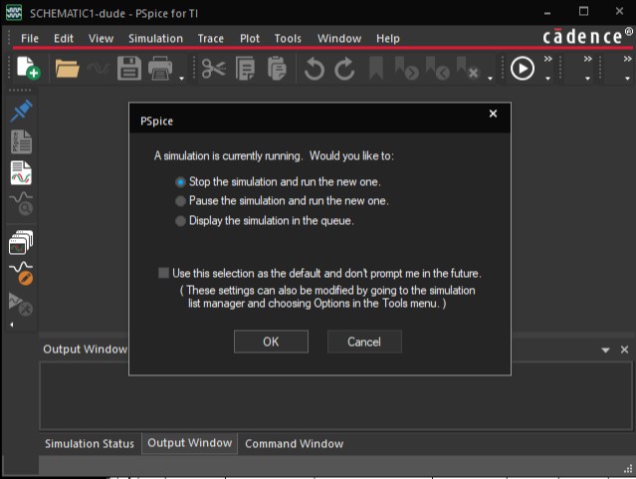This screenshot has height=479, width=636.
Task: Open the rightmost toolbar options arrow
Action: tap(627, 79)
